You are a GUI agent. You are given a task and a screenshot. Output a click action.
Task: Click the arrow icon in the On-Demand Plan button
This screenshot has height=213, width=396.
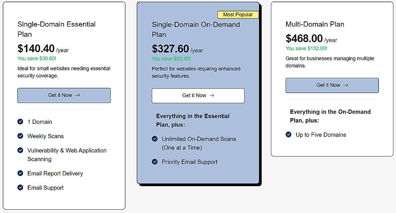(x=211, y=95)
